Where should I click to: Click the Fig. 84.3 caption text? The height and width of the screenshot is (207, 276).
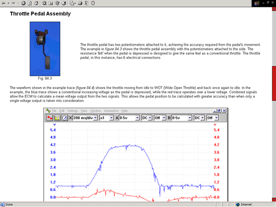[x=45, y=79]
